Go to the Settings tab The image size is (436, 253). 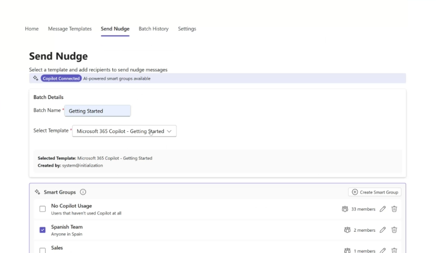[x=187, y=29]
